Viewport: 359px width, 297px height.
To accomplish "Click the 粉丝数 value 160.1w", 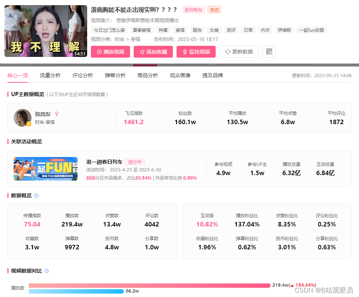I will click(x=185, y=122).
